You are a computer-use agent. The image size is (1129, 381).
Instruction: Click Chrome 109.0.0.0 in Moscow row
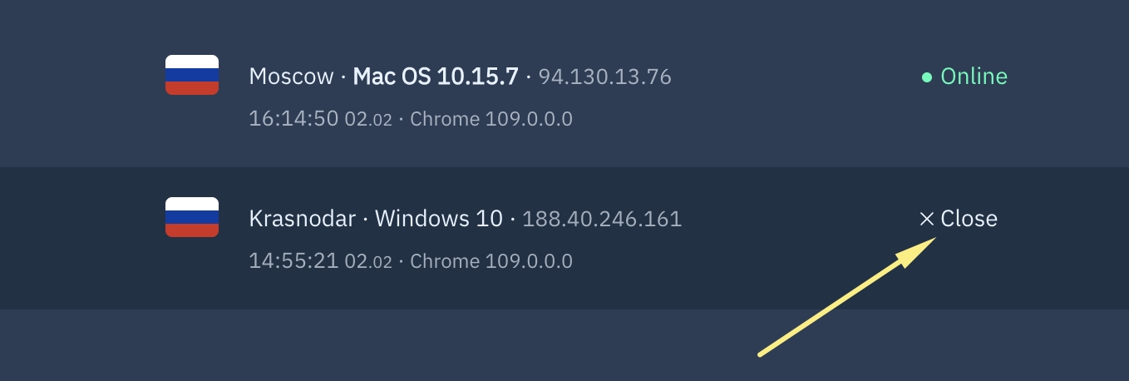[491, 119]
